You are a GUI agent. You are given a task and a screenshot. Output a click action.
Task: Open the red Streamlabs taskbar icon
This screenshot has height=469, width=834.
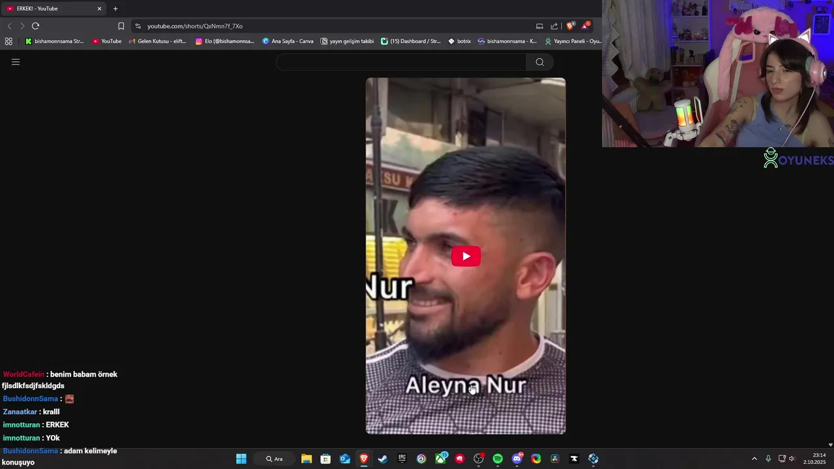coord(459,459)
